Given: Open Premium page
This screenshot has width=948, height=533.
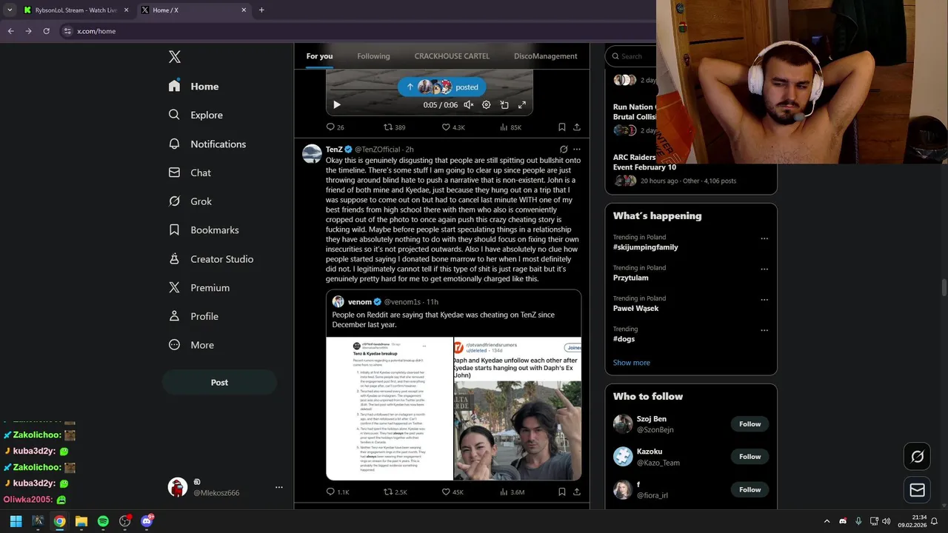Looking at the screenshot, I should click(198, 287).
